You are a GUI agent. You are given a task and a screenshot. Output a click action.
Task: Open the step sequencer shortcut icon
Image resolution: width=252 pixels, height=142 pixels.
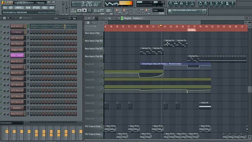point(176,4)
